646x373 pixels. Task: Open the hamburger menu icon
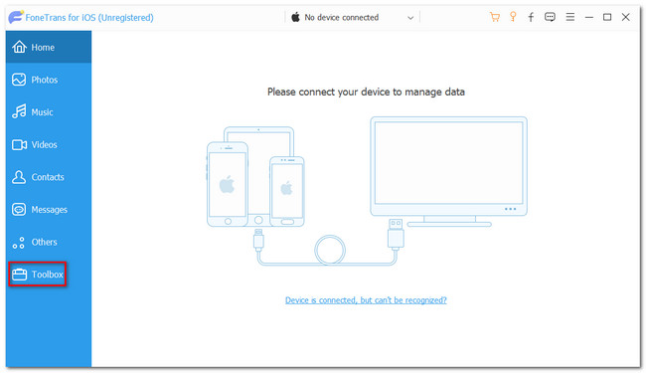(570, 17)
